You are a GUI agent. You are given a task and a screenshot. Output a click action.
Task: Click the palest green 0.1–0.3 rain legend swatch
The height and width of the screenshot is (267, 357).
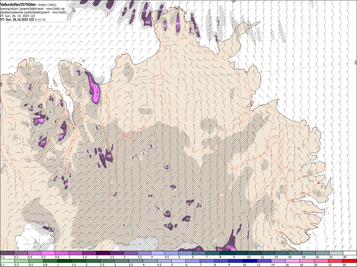(x=7, y=261)
